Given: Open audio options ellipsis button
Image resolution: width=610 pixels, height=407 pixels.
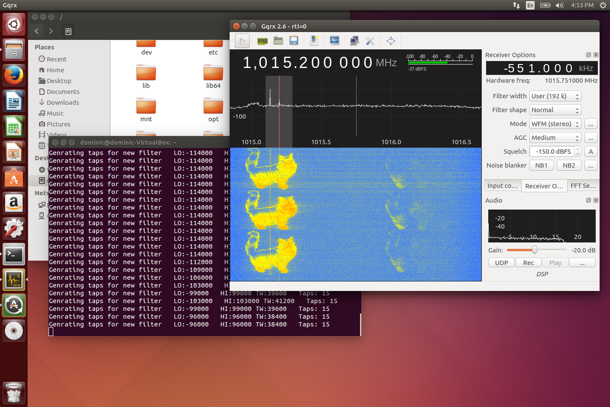Looking at the screenshot, I should (582, 263).
